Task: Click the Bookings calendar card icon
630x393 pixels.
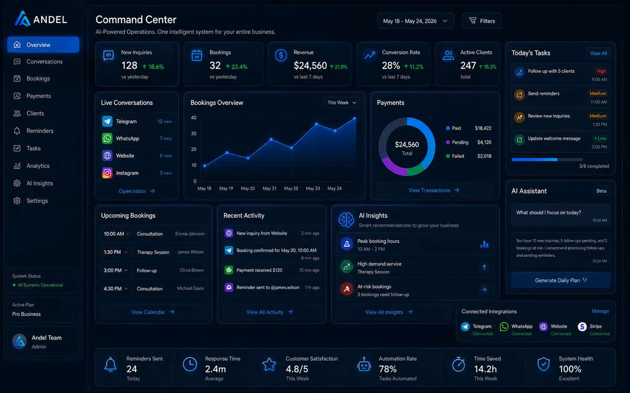Action: 197,56
